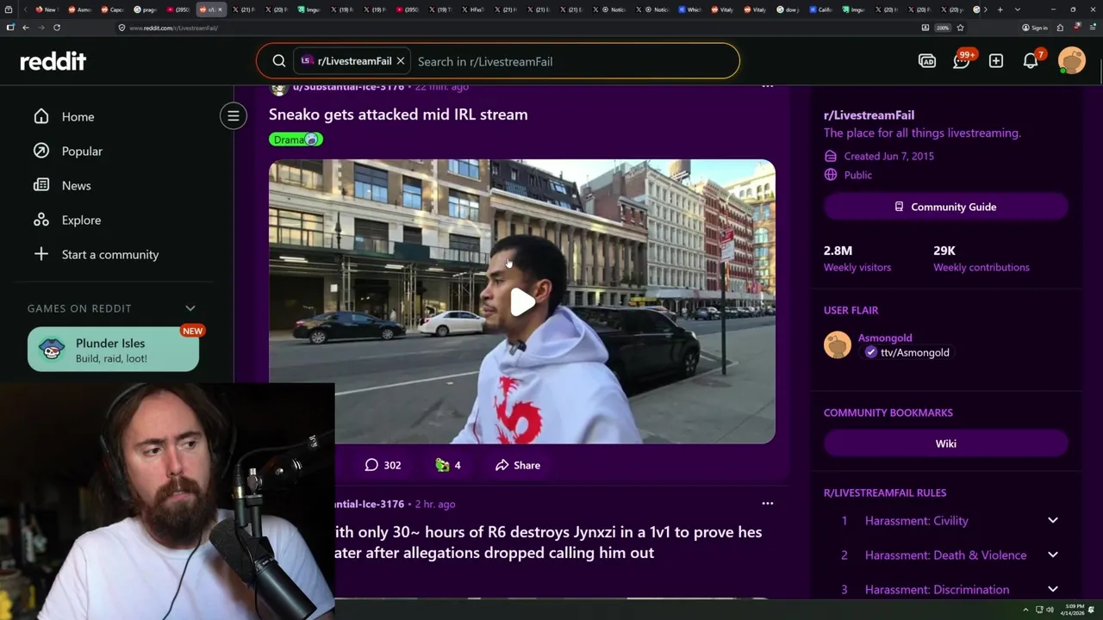Open u/Substantial-Ice-3176 profile on first post

[x=348, y=87]
